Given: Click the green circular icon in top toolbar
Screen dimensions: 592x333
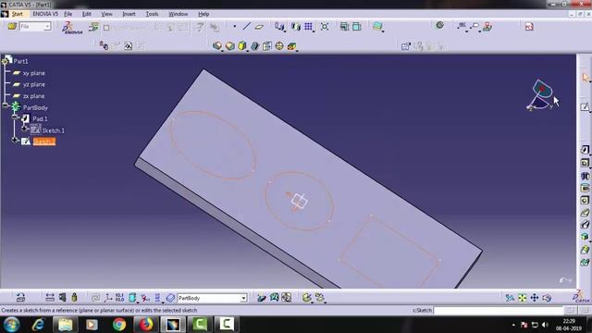Looking at the screenshot, I should (x=440, y=25).
